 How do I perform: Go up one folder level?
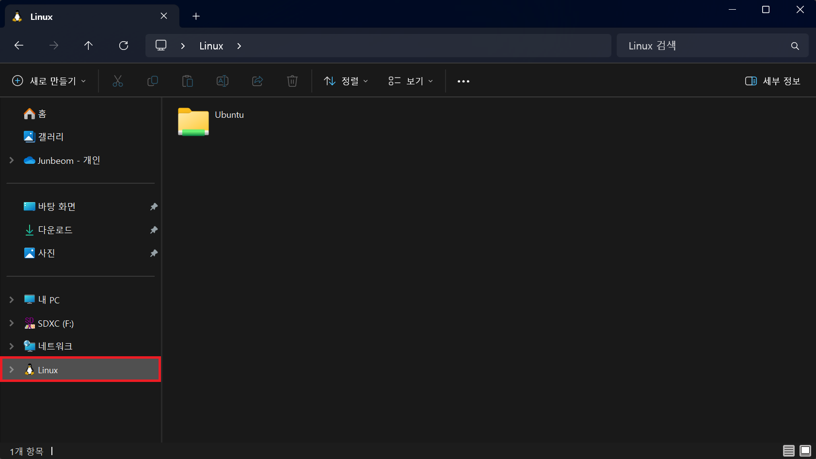(88, 46)
